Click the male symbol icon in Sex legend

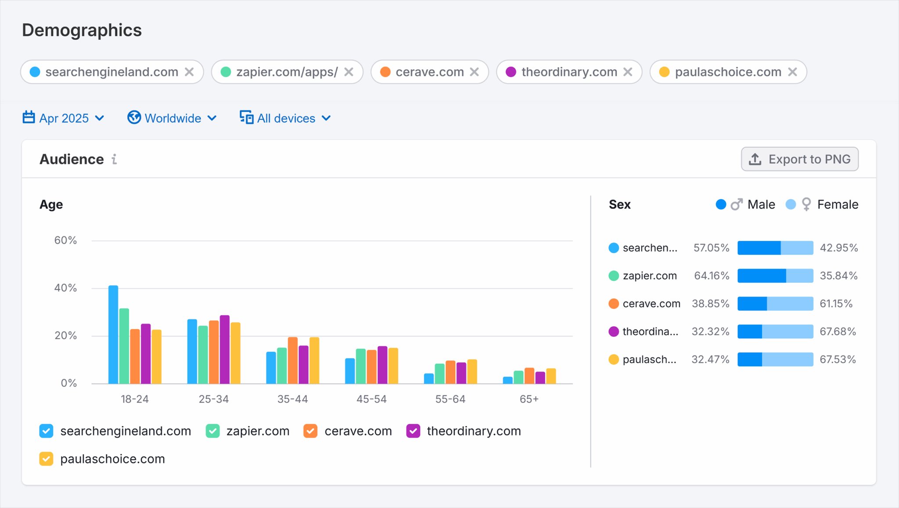point(737,204)
